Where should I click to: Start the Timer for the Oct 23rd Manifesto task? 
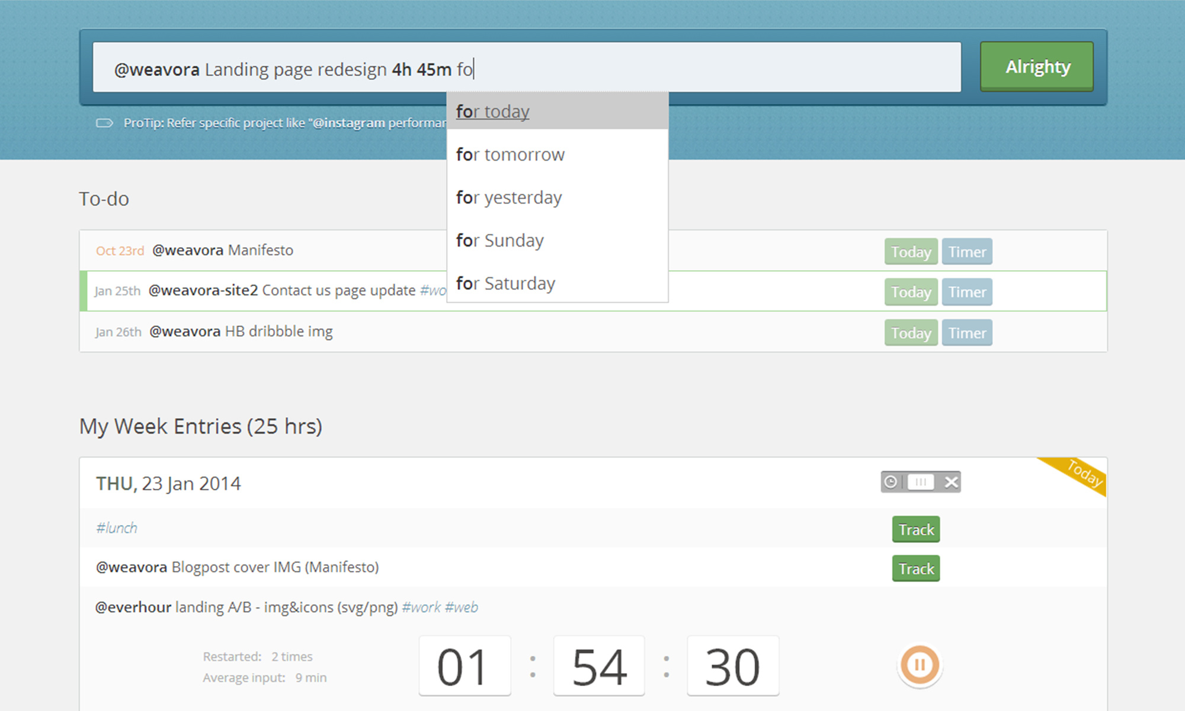967,251
